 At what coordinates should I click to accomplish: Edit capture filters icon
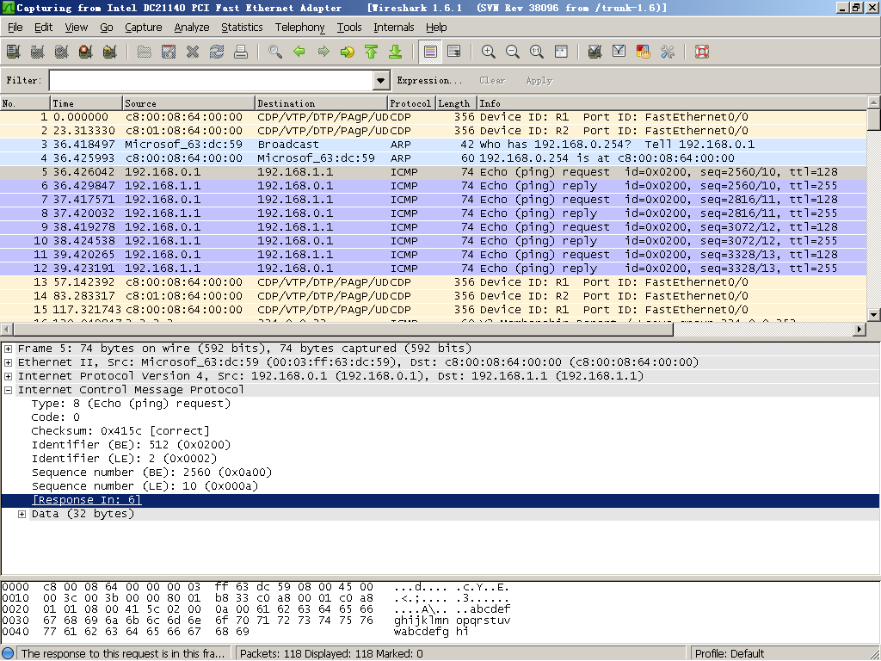coord(595,53)
